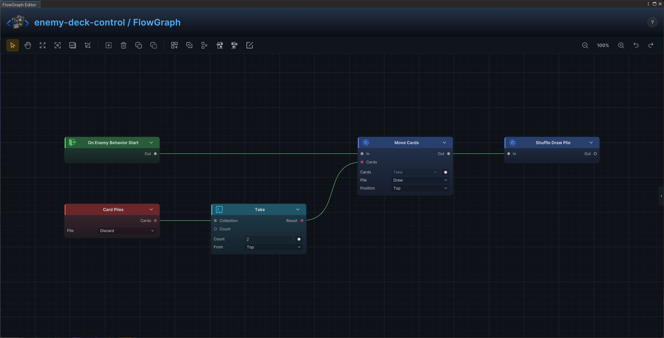The image size is (664, 338).
Task: Select the On Enemy Behavior Start title
Action: pyautogui.click(x=113, y=143)
